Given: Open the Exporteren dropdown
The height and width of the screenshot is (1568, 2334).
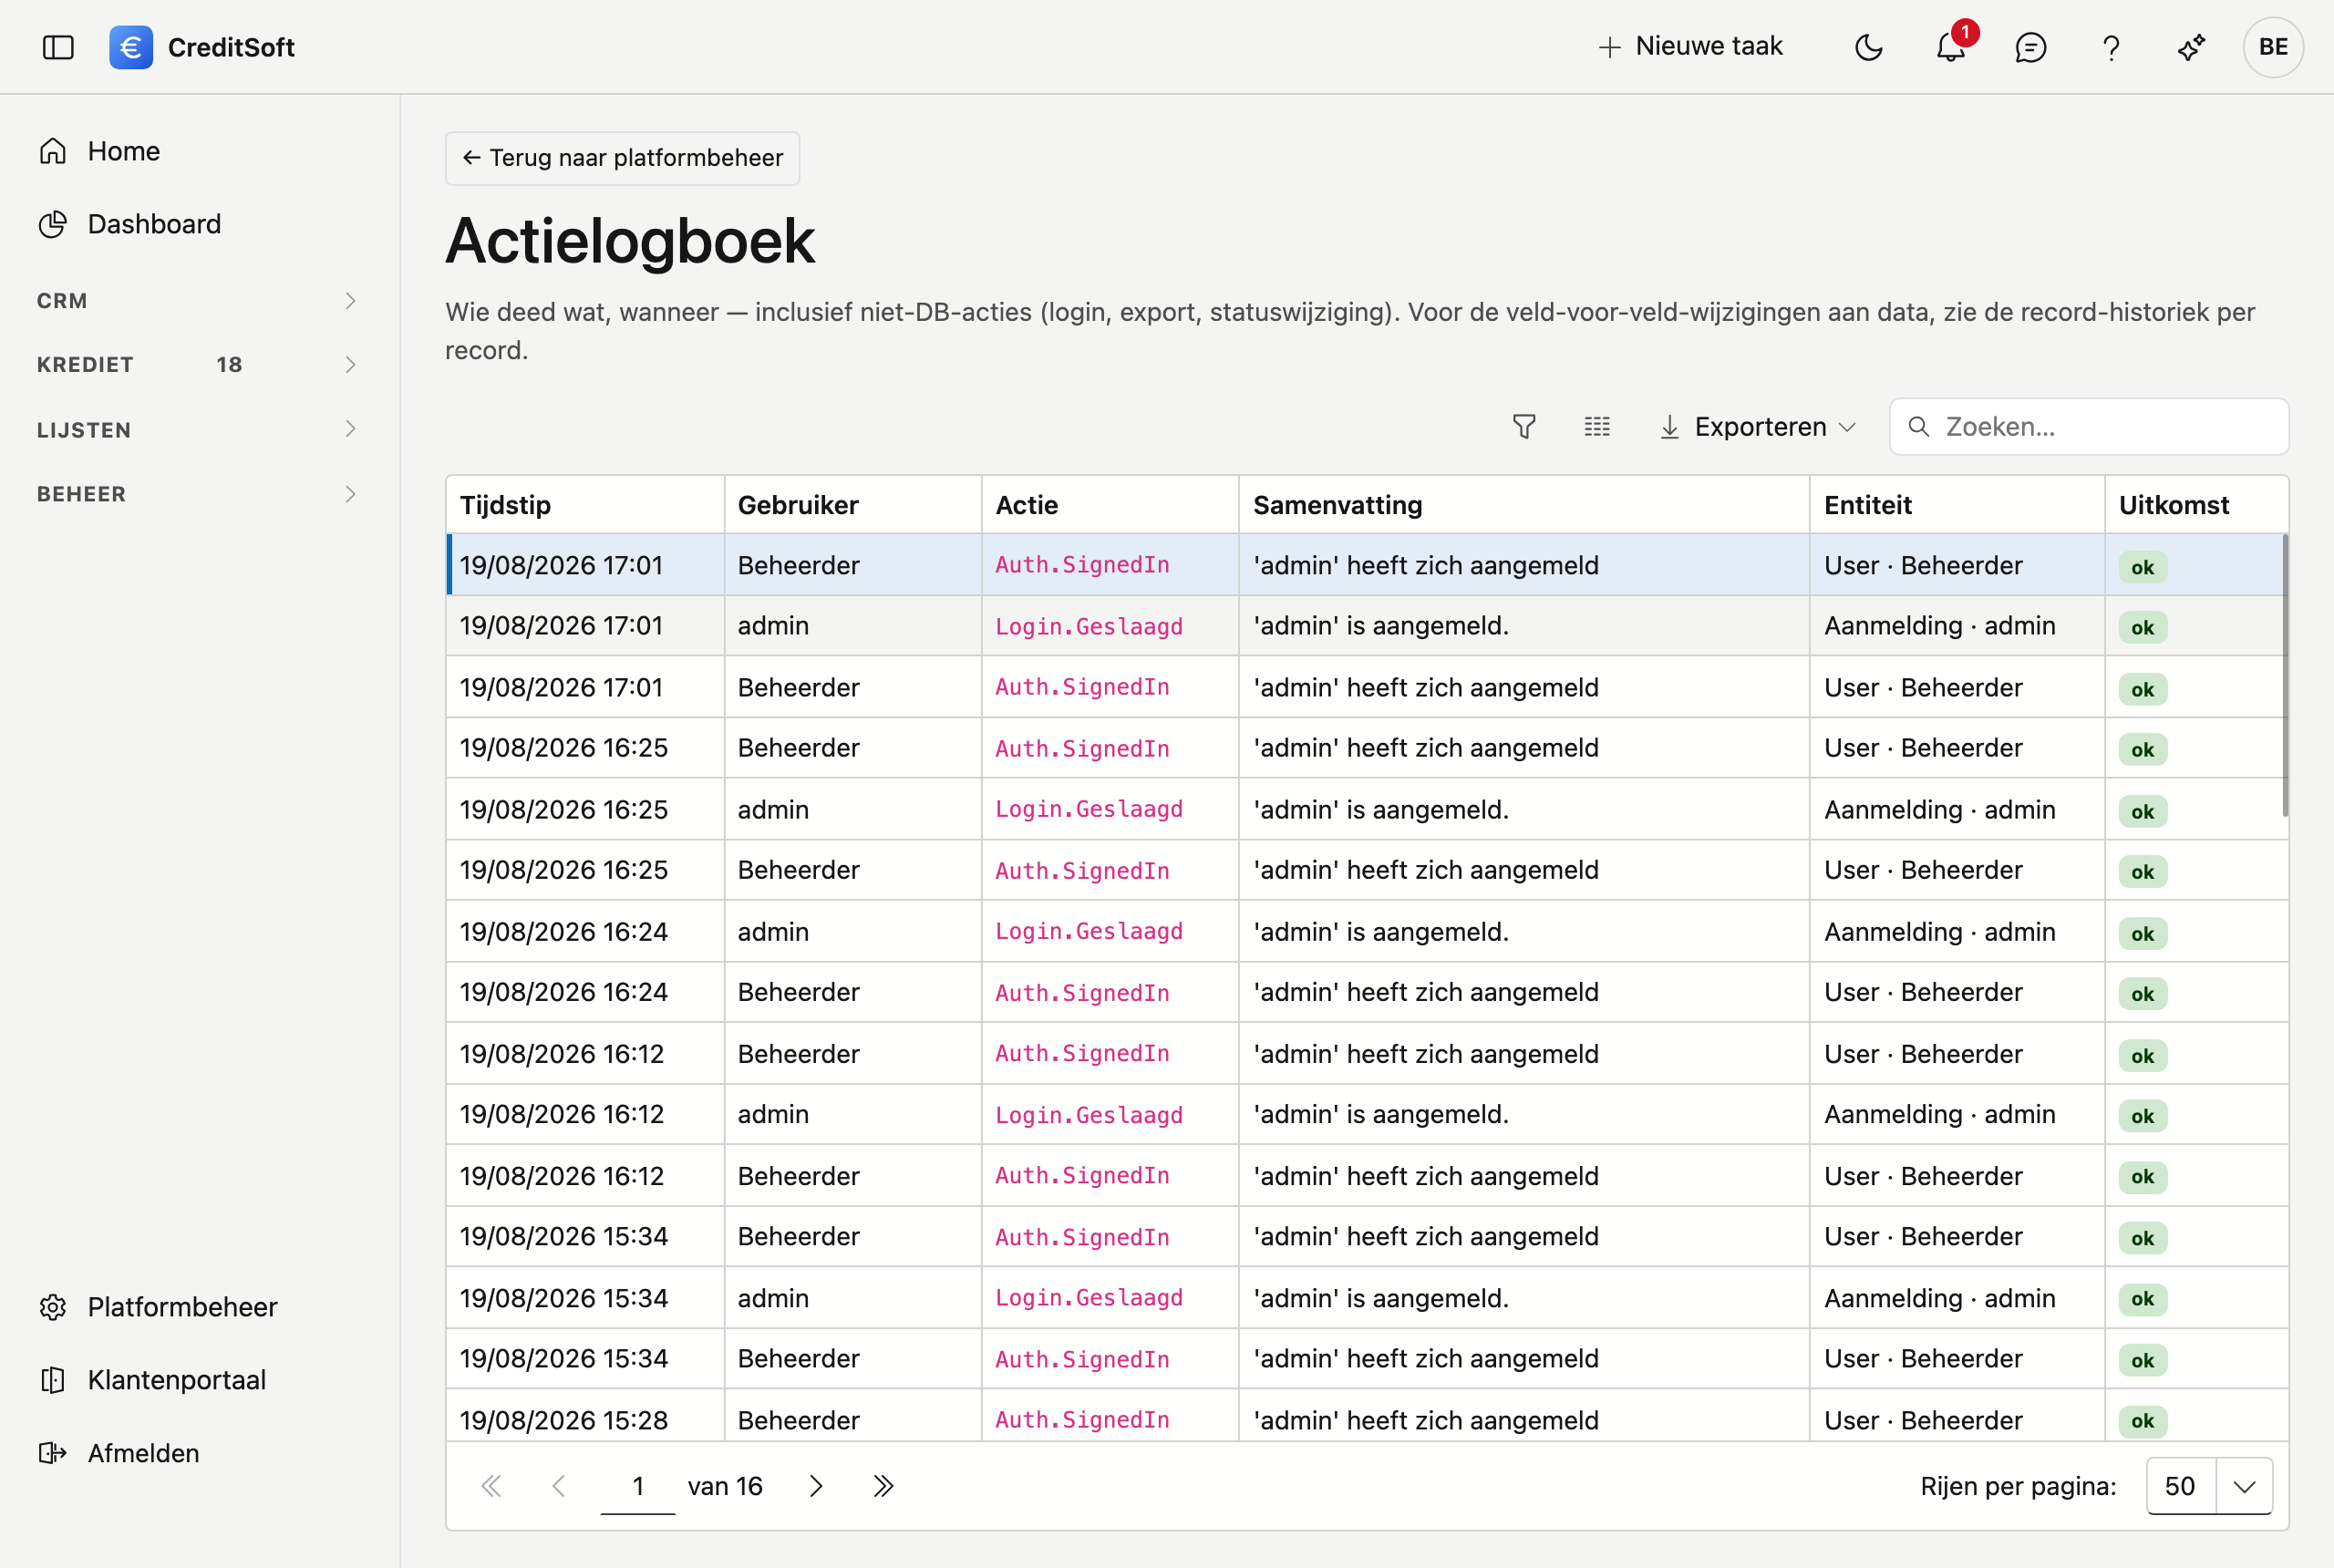Looking at the screenshot, I should [x=1758, y=427].
